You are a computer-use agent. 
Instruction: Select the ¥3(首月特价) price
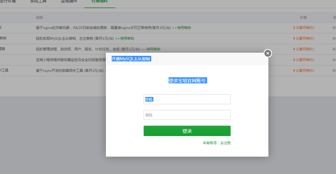[304, 28]
